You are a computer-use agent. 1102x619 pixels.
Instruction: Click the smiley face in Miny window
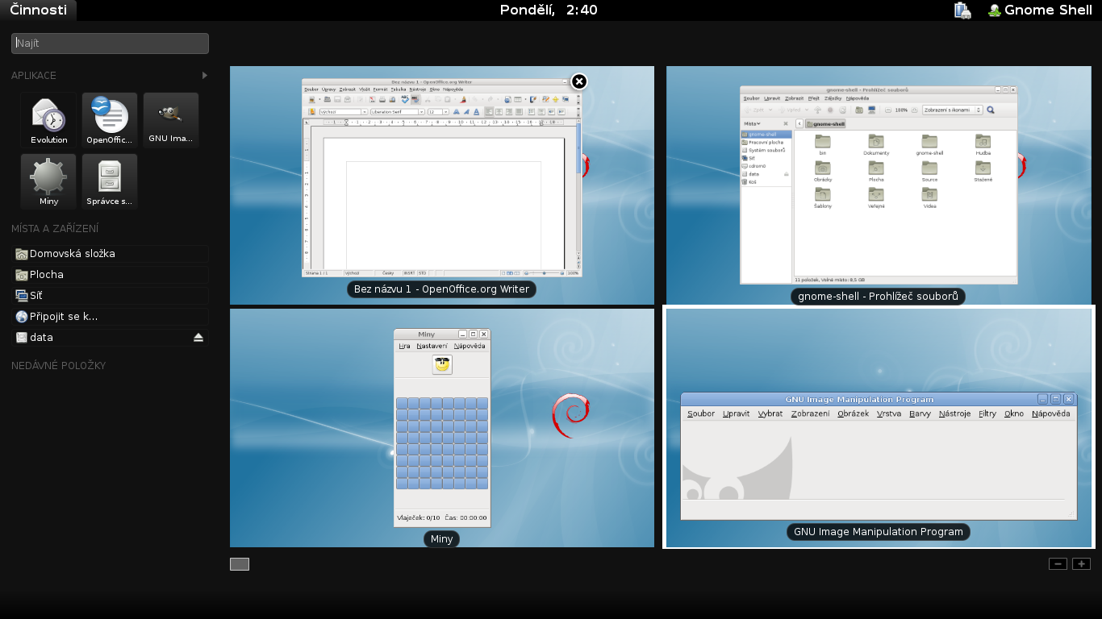442,364
